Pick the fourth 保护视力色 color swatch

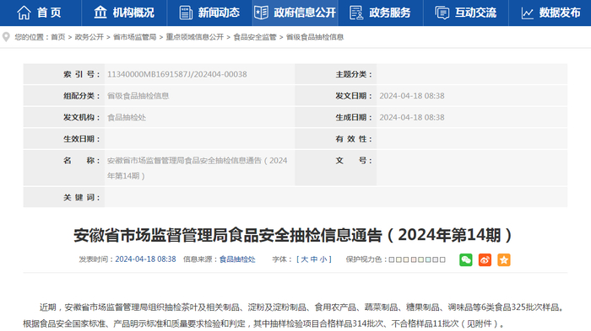pos(414,259)
